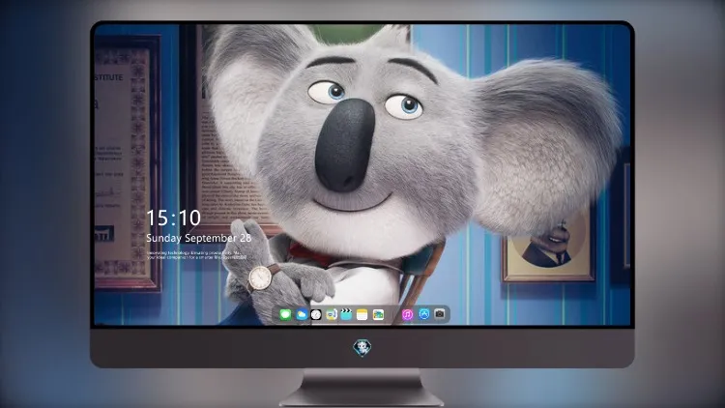
Task: Open the Camera app in the dock
Action: (440, 314)
